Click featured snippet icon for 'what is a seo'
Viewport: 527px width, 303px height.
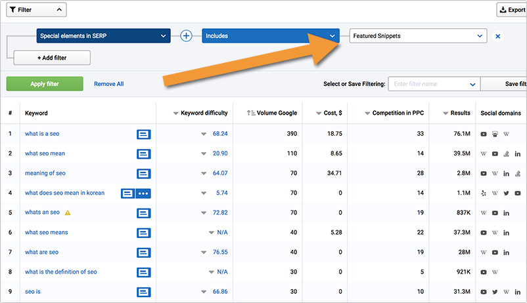click(x=143, y=134)
